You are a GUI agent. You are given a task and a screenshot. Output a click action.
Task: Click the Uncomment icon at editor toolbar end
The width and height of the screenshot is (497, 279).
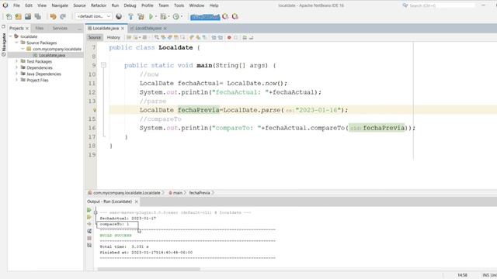[x=251, y=37]
